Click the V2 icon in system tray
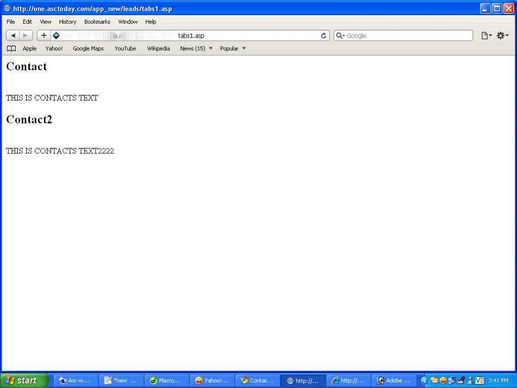The height and width of the screenshot is (388, 517). click(x=480, y=380)
